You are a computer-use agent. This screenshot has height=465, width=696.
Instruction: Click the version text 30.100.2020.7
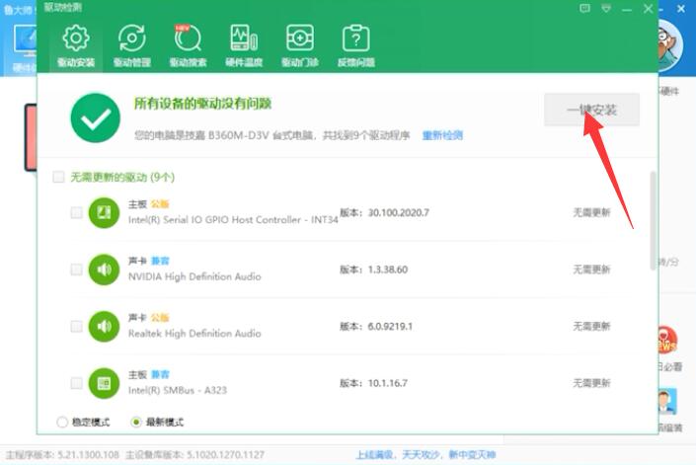coord(399,212)
